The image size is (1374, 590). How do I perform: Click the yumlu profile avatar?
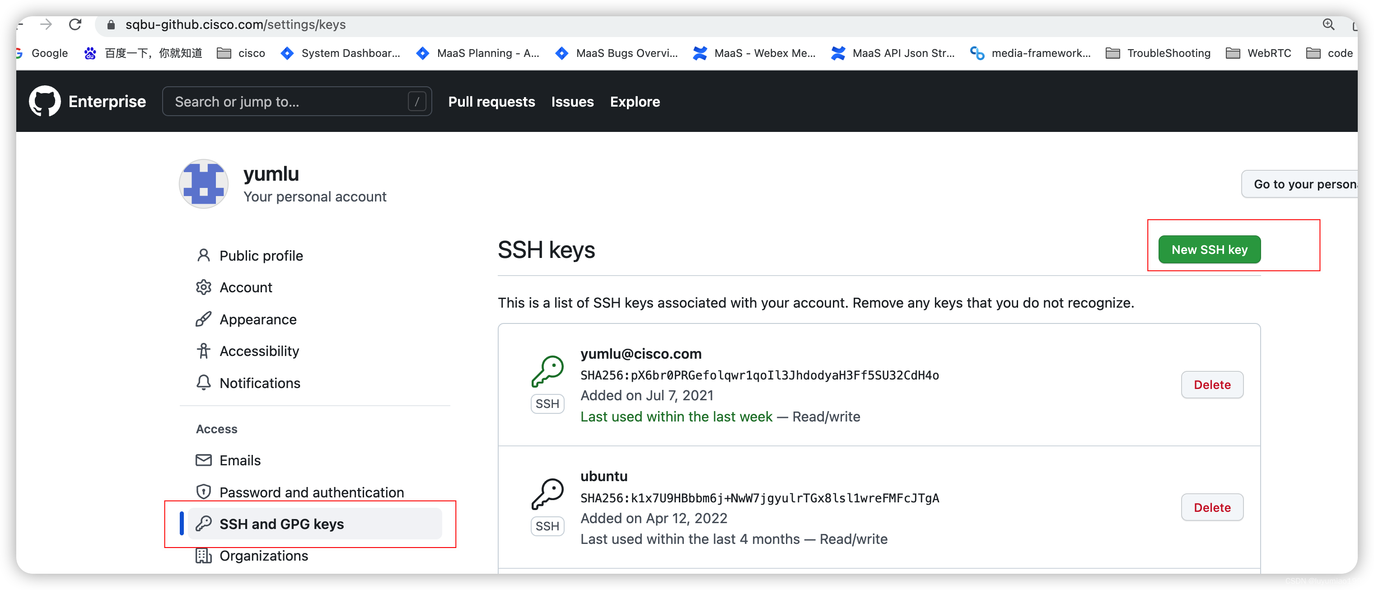tap(204, 183)
